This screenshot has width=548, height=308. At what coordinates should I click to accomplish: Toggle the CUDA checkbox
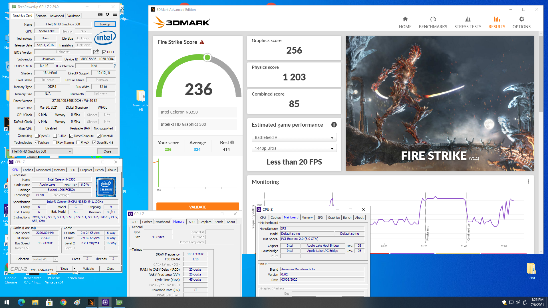click(55, 136)
